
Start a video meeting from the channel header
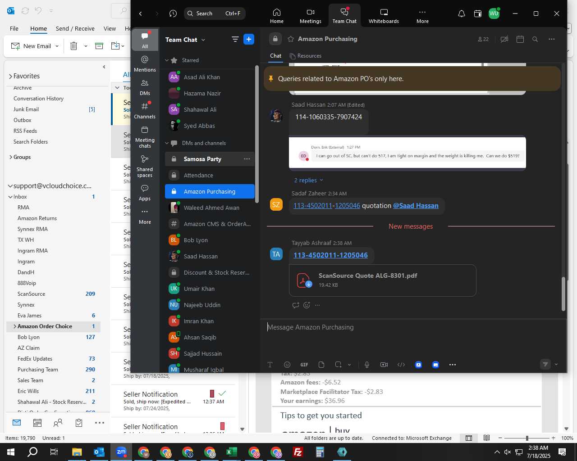[504, 39]
